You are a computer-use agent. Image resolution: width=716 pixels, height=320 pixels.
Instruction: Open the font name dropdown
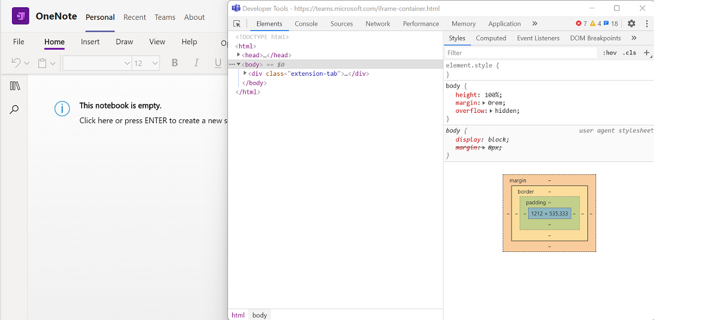[127, 63]
